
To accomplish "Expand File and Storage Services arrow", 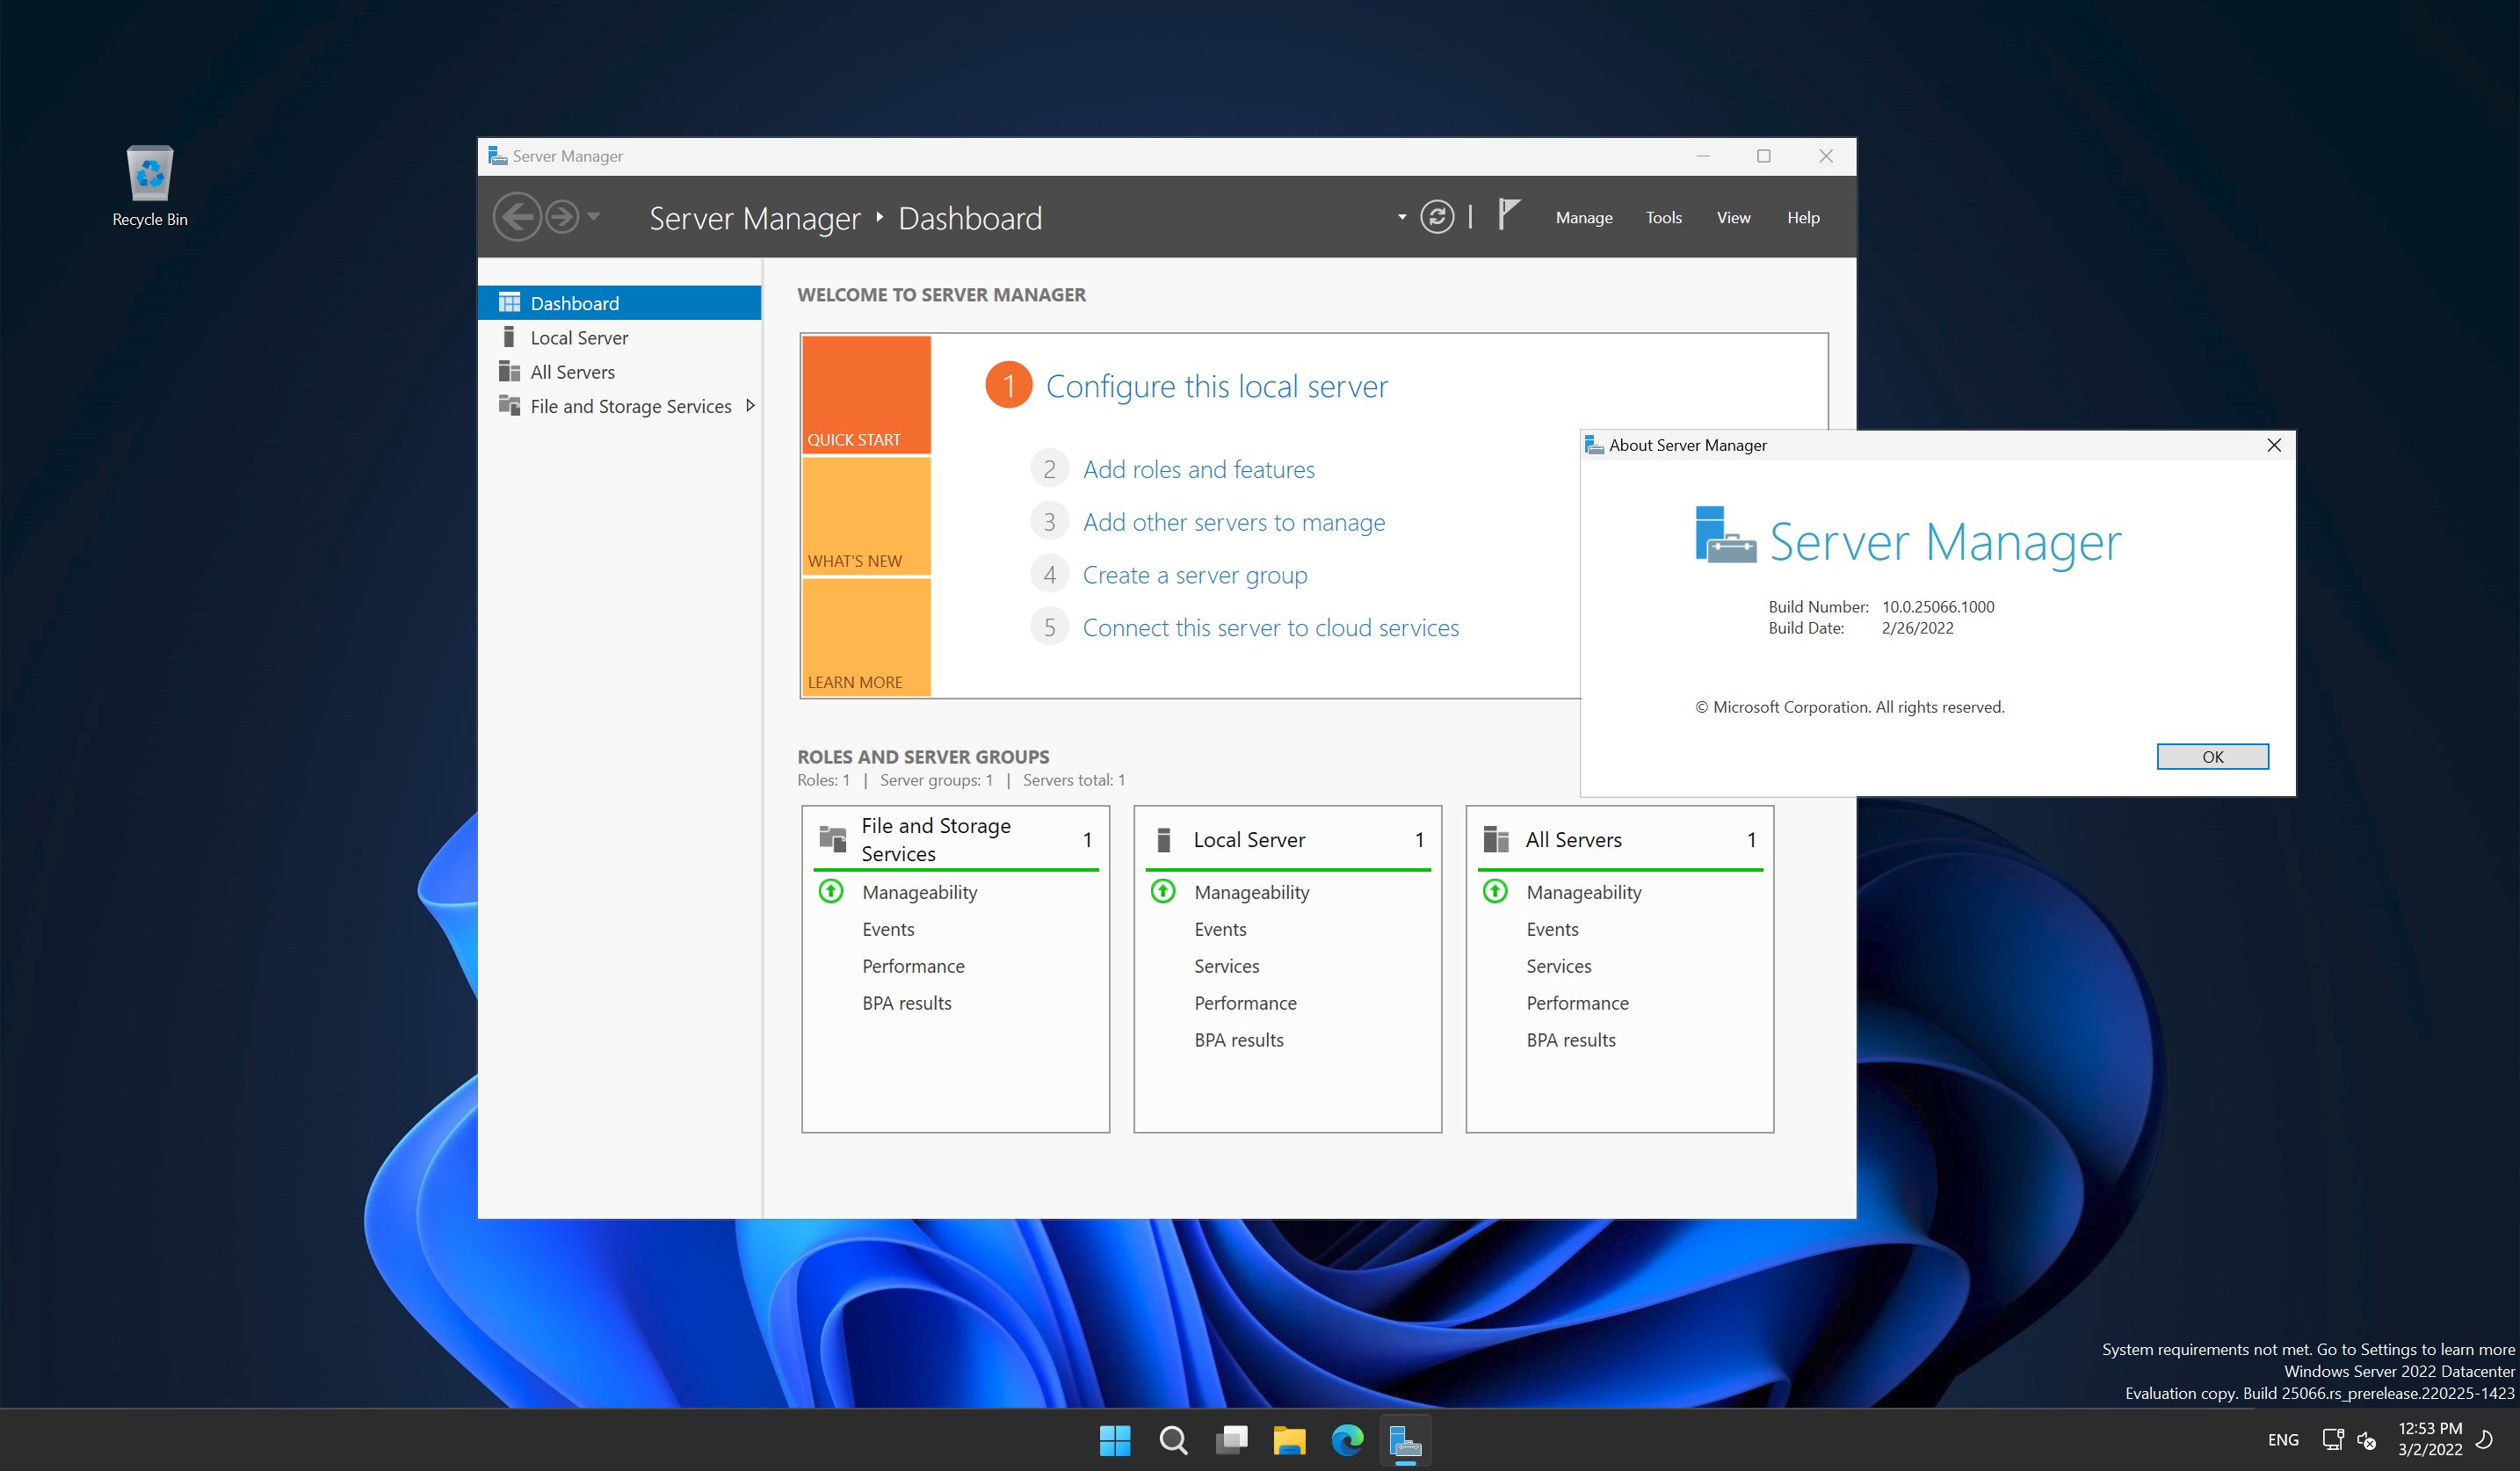I will (750, 406).
